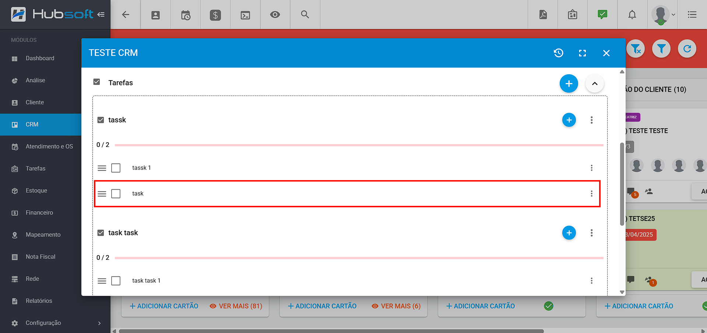Open the terminal console icon

tap(245, 15)
